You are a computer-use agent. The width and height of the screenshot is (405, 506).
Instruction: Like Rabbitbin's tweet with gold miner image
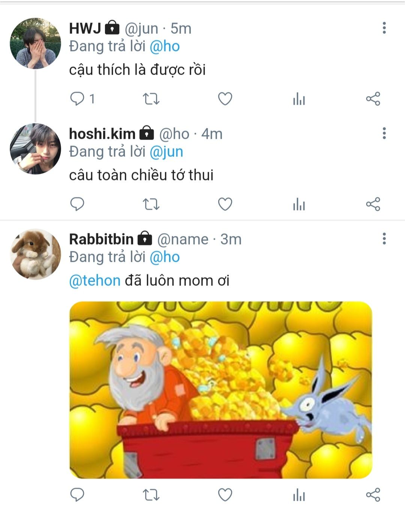click(x=225, y=495)
